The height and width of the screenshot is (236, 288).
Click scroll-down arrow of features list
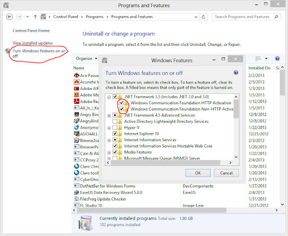coord(236,157)
